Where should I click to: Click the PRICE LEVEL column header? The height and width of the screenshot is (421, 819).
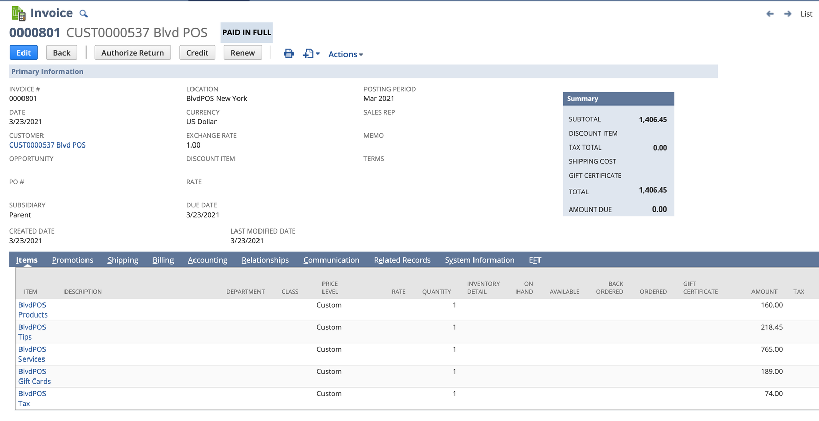[x=330, y=288]
